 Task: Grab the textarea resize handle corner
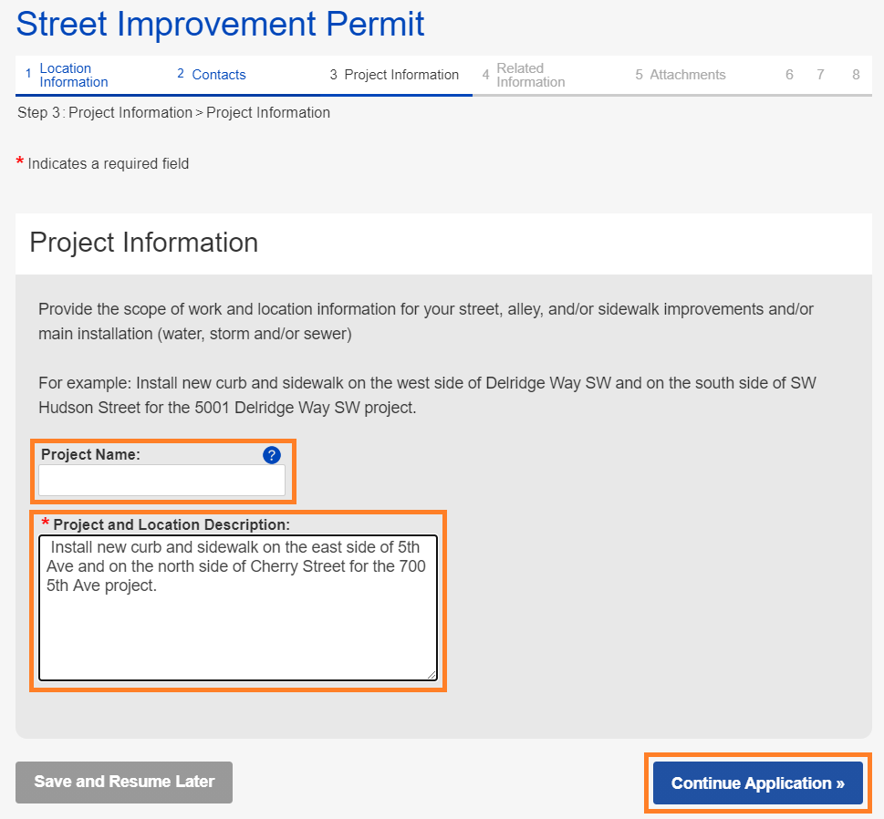[432, 674]
